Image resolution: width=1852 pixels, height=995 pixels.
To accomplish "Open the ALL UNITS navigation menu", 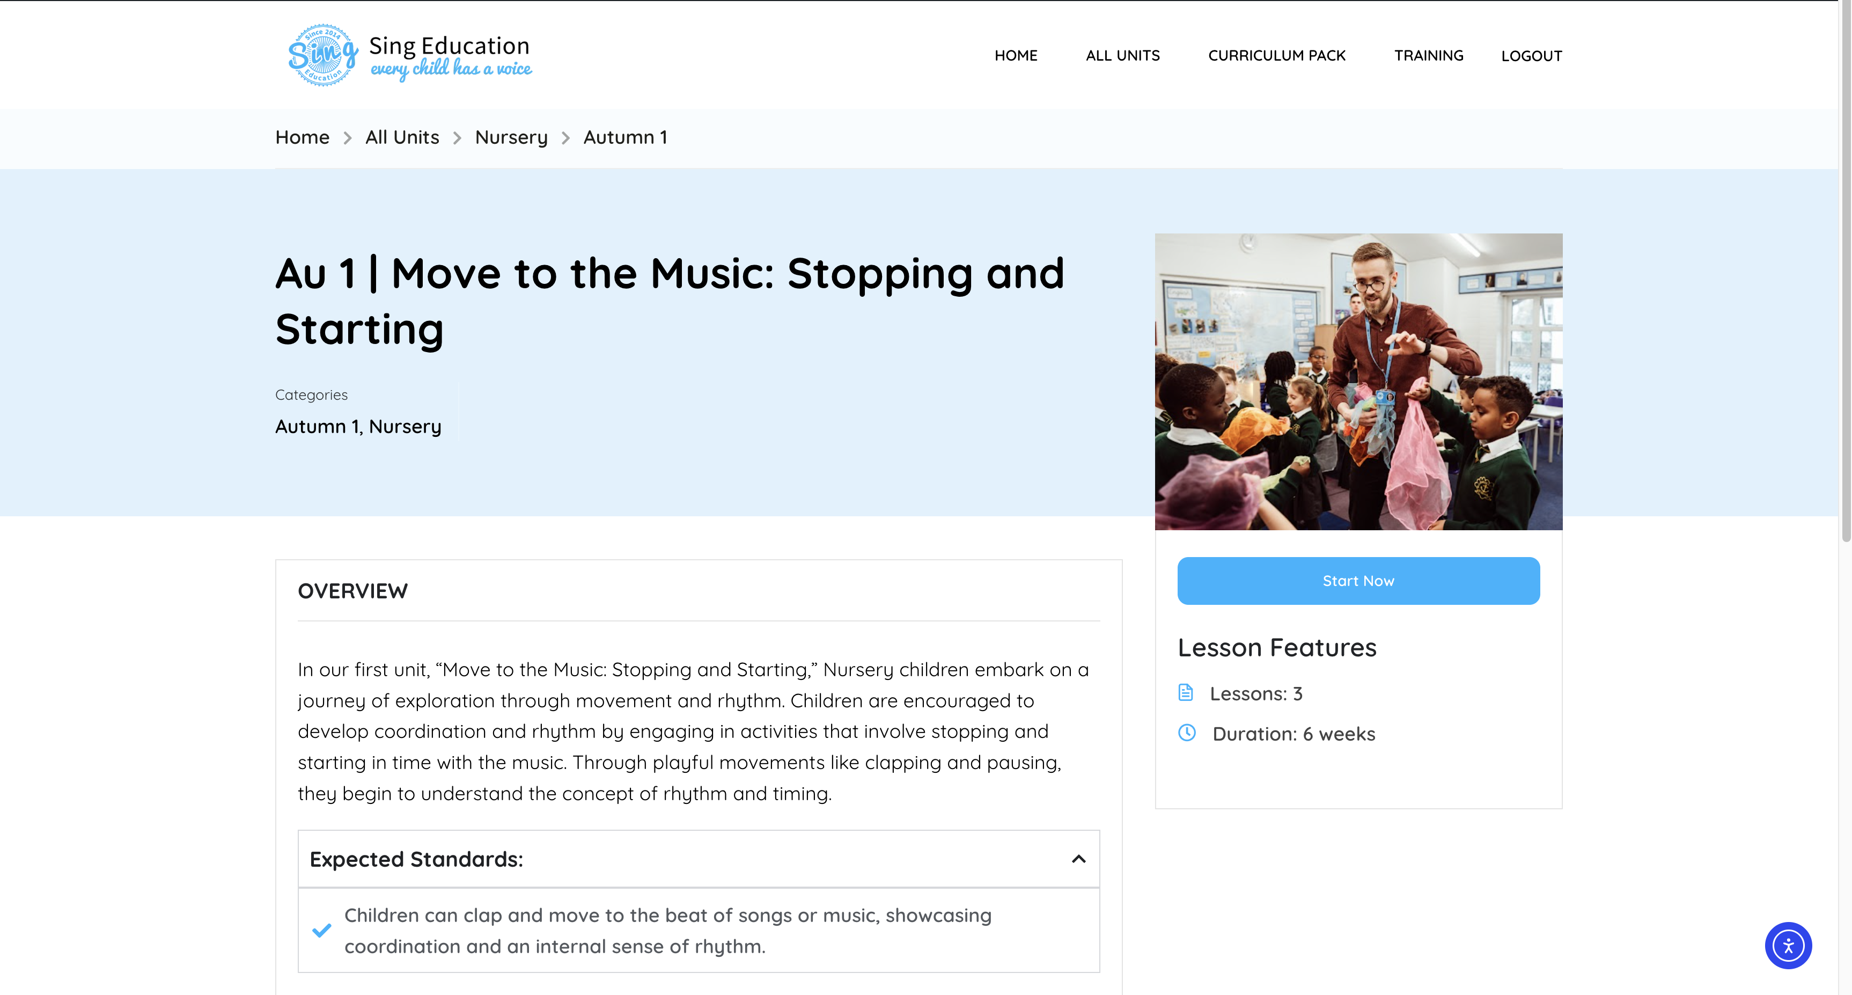I will (1122, 55).
